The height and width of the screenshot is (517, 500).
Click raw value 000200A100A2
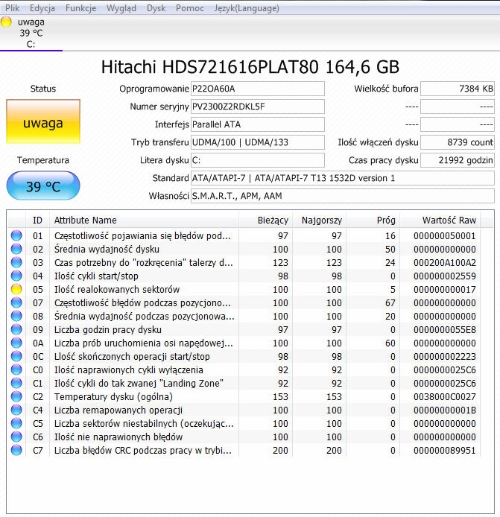click(445, 262)
